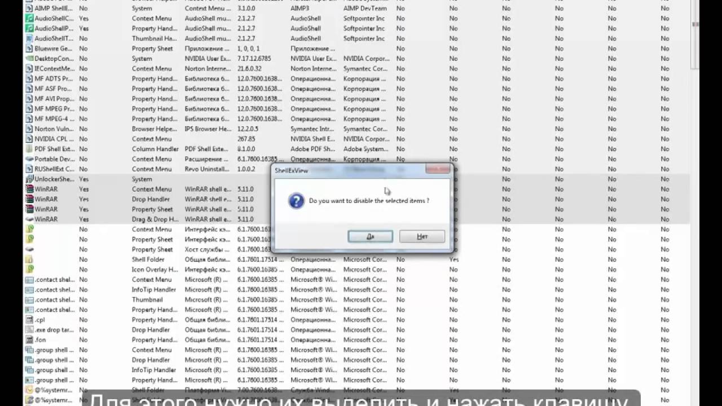Click version '1, 0, 0, 1' cell
Viewport: 722px width, 406px height.
click(249, 49)
